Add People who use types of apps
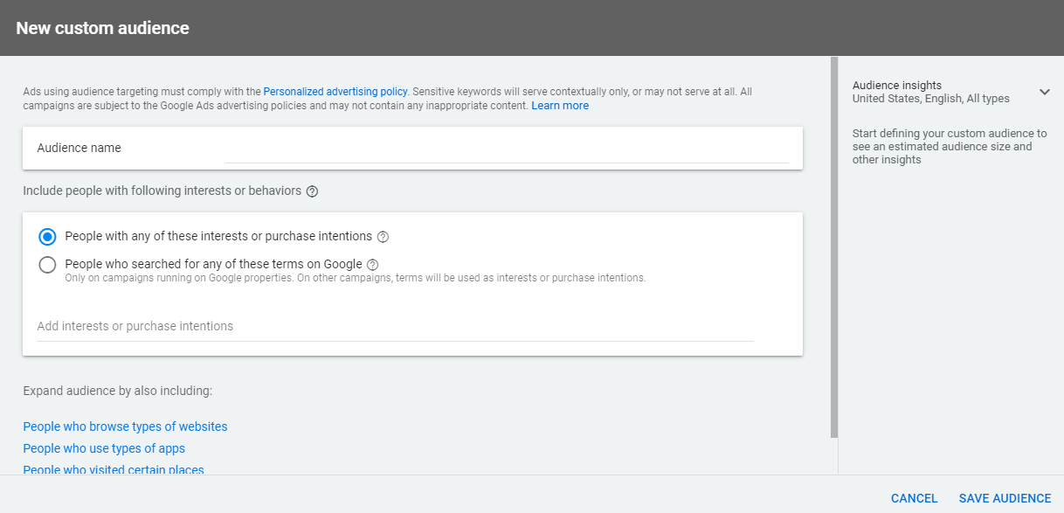 click(x=104, y=448)
